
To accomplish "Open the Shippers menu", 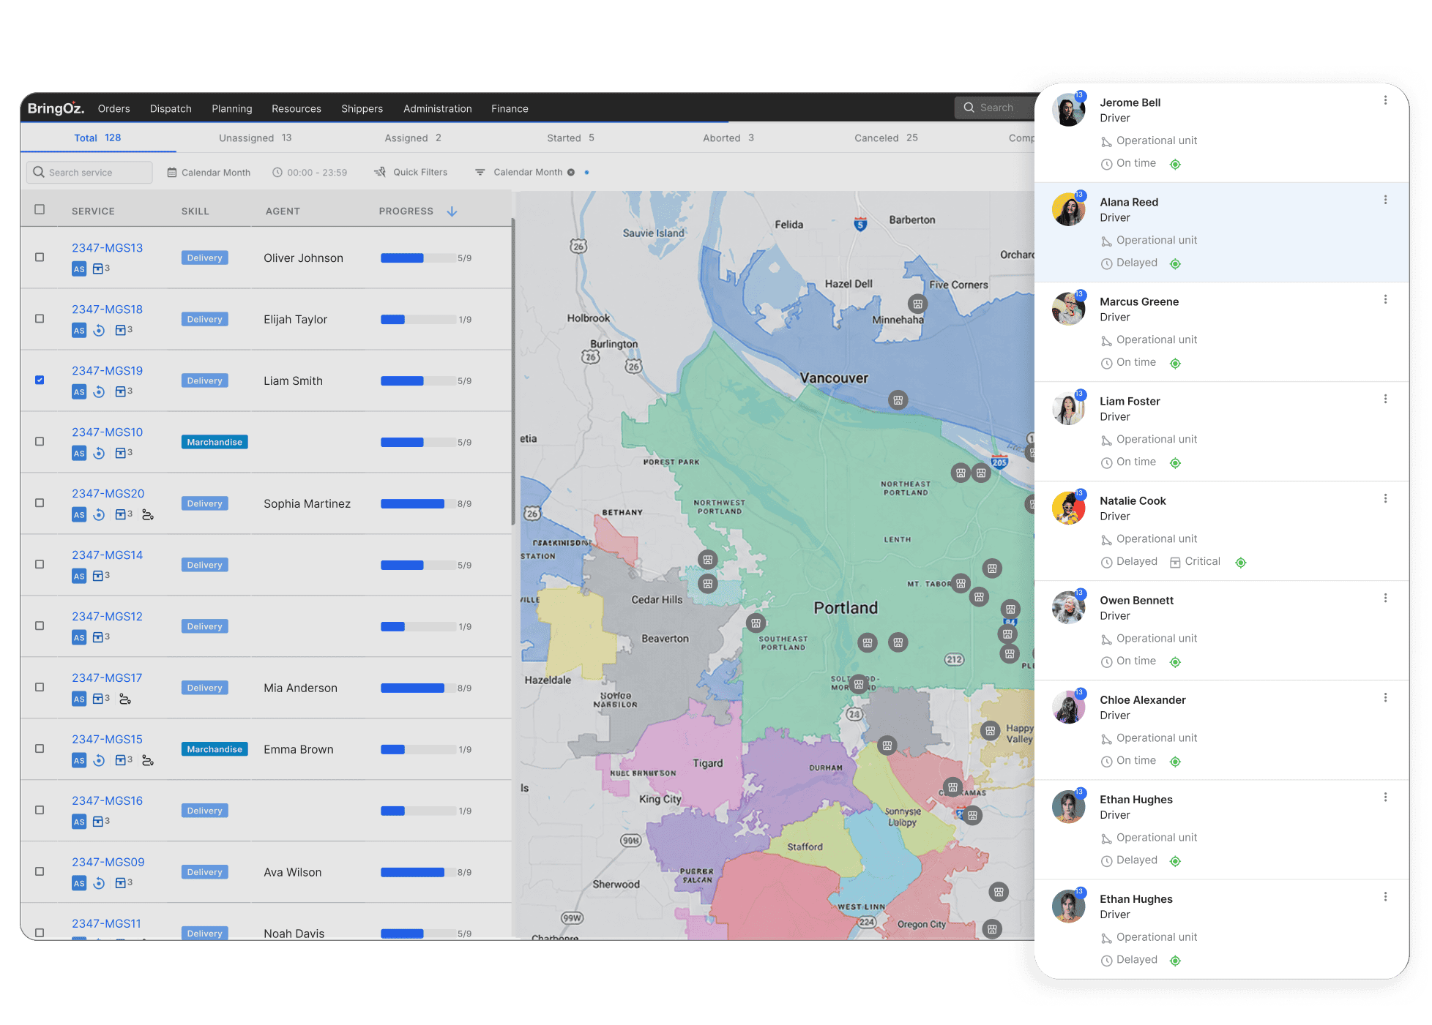I will point(362,108).
